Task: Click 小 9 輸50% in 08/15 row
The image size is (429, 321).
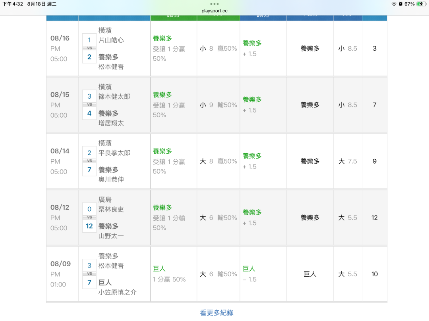Action: point(218,105)
